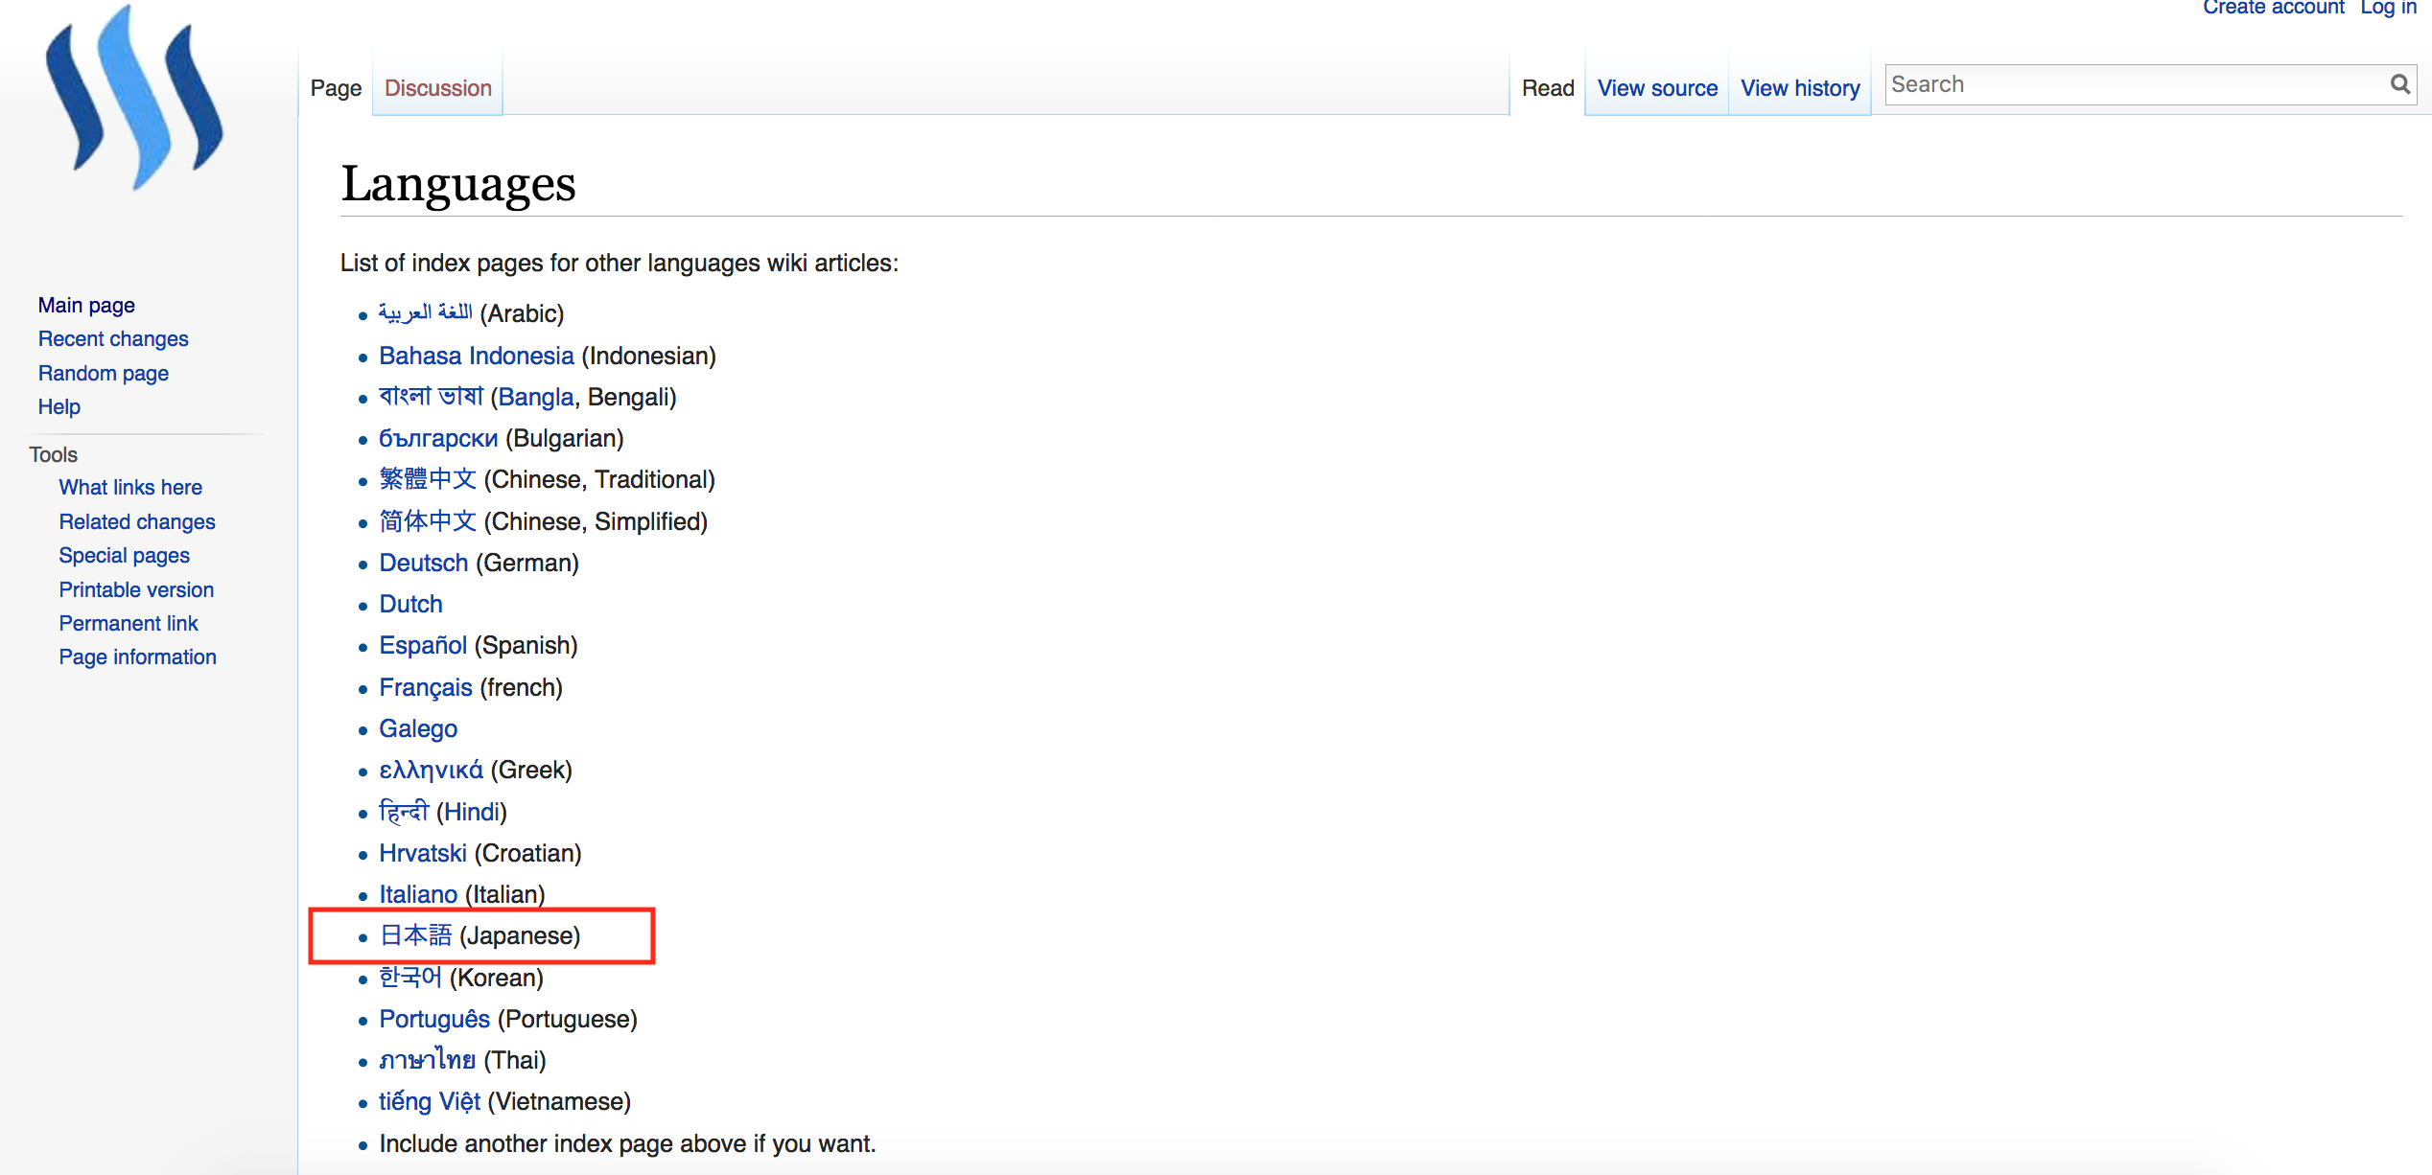Open the Deutsch language page
The image size is (2432, 1175).
(423, 563)
